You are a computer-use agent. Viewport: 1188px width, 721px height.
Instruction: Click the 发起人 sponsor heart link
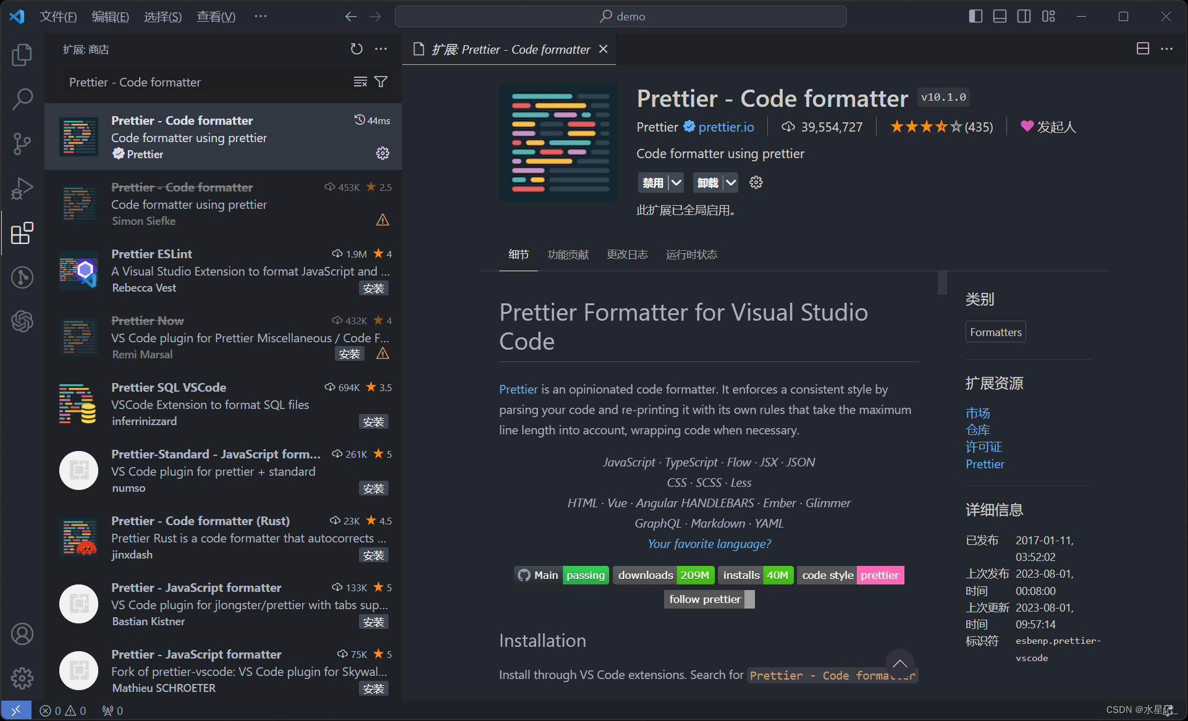pos(1048,127)
